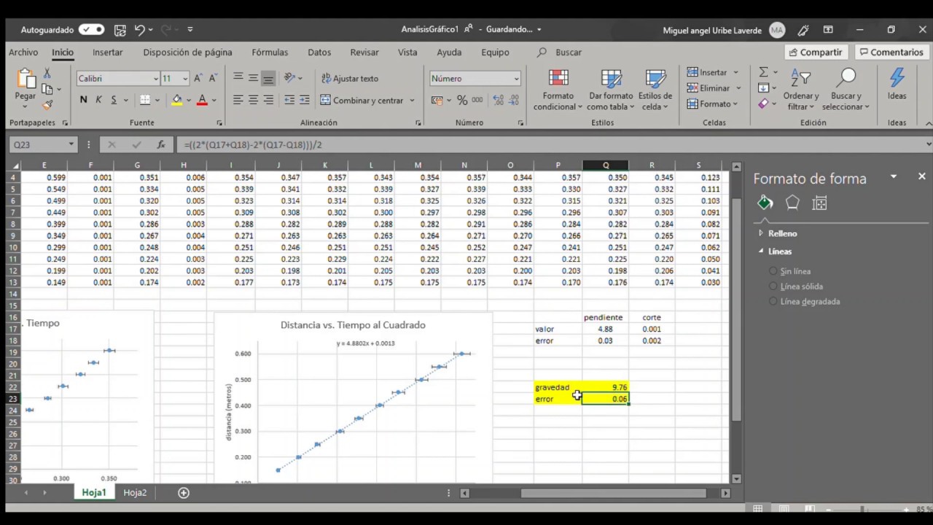Add a new sheet with plus icon
Screen dimensions: 933x525
184,493
